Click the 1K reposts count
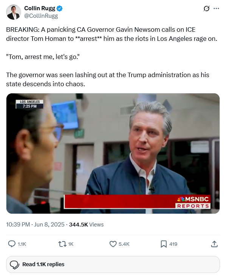Screen dimensions: 226x276 pos(71,244)
